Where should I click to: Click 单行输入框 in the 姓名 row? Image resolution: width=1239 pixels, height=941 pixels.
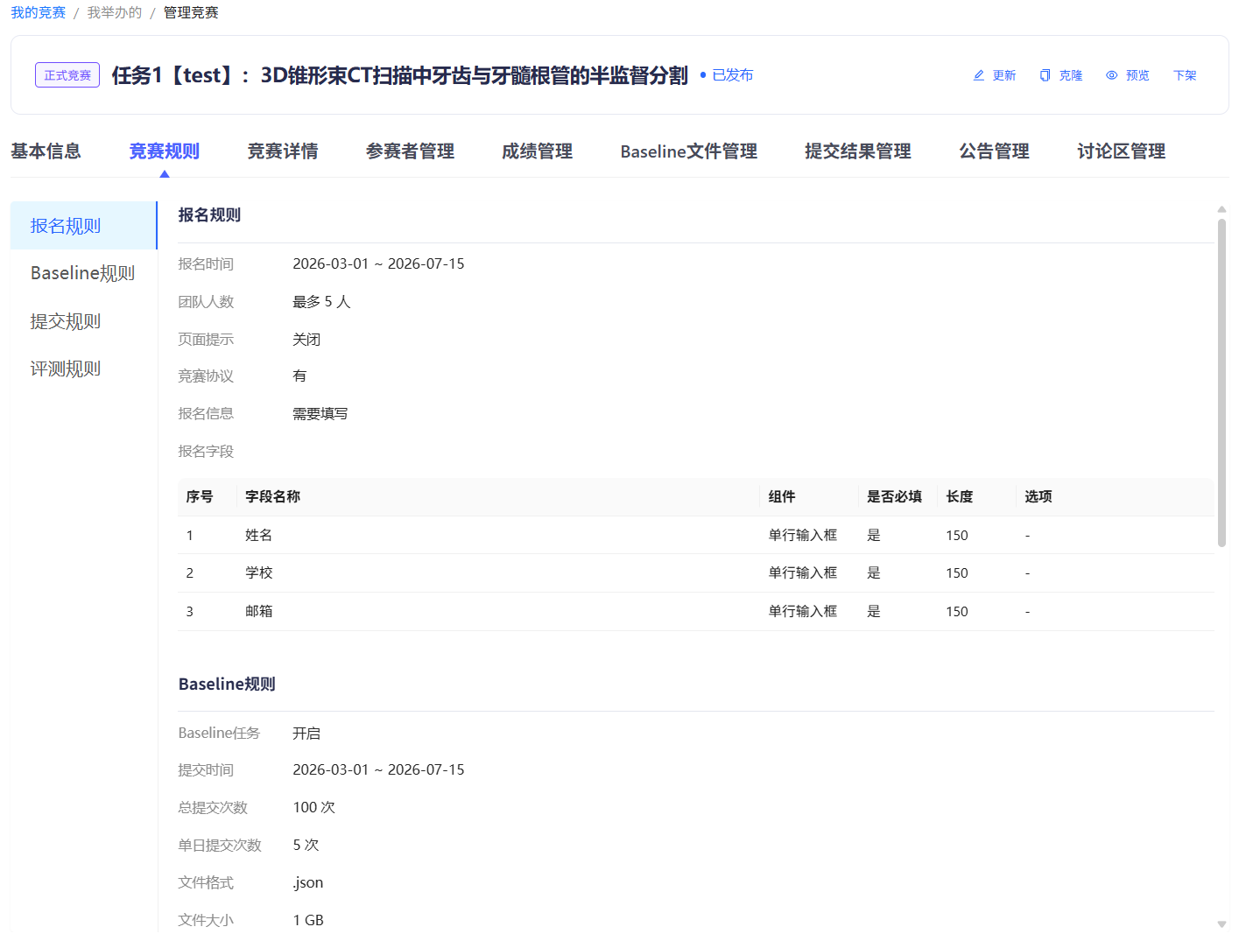pyautogui.click(x=803, y=535)
